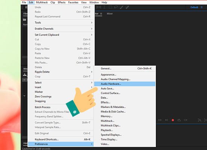
Task: Open the Clip menu
Action: [x=53, y=2]
